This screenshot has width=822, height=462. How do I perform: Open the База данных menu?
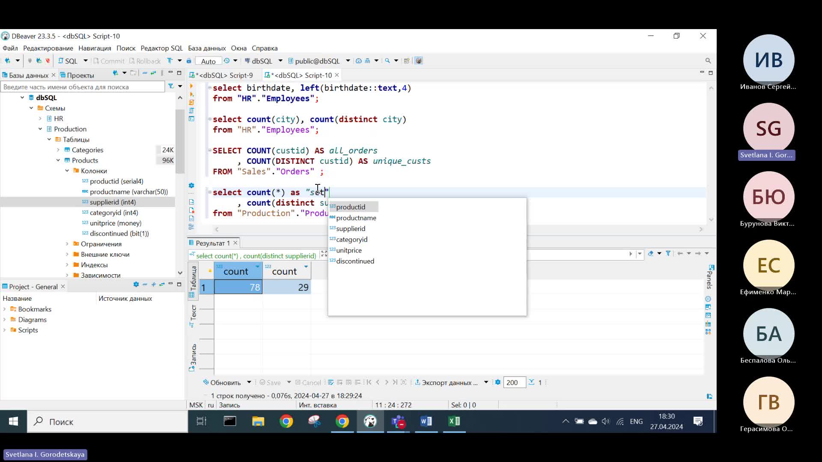[x=207, y=48]
